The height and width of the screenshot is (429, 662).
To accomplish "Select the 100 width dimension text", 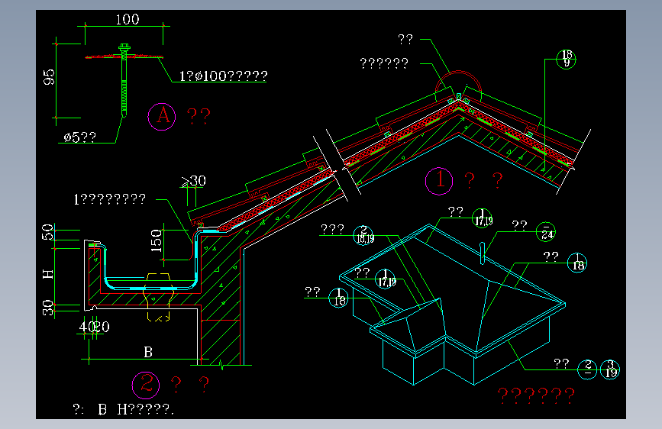I will [128, 19].
